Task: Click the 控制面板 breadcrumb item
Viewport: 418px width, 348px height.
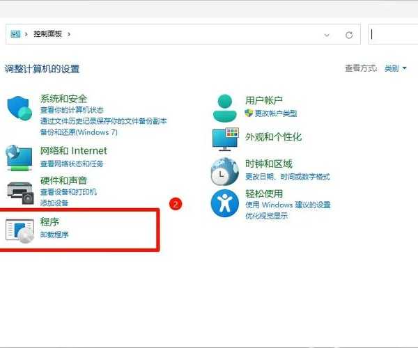Action: (48, 34)
